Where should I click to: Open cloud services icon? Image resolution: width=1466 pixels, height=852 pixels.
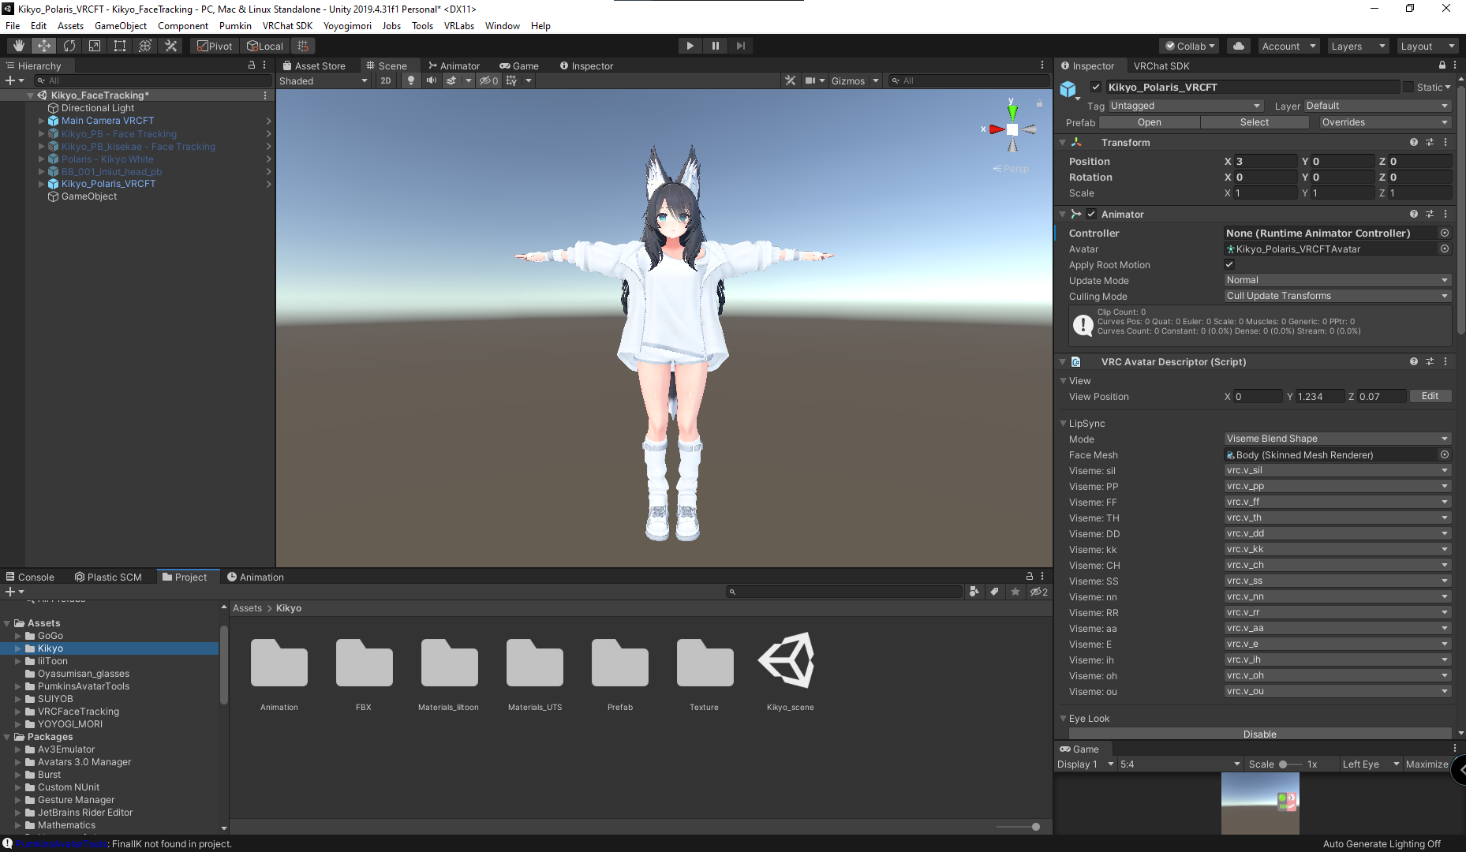tap(1239, 46)
